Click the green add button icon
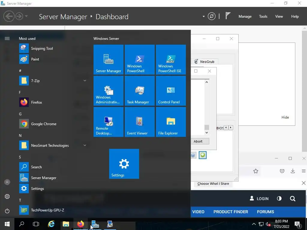The height and width of the screenshot is (230, 307). tap(203, 155)
